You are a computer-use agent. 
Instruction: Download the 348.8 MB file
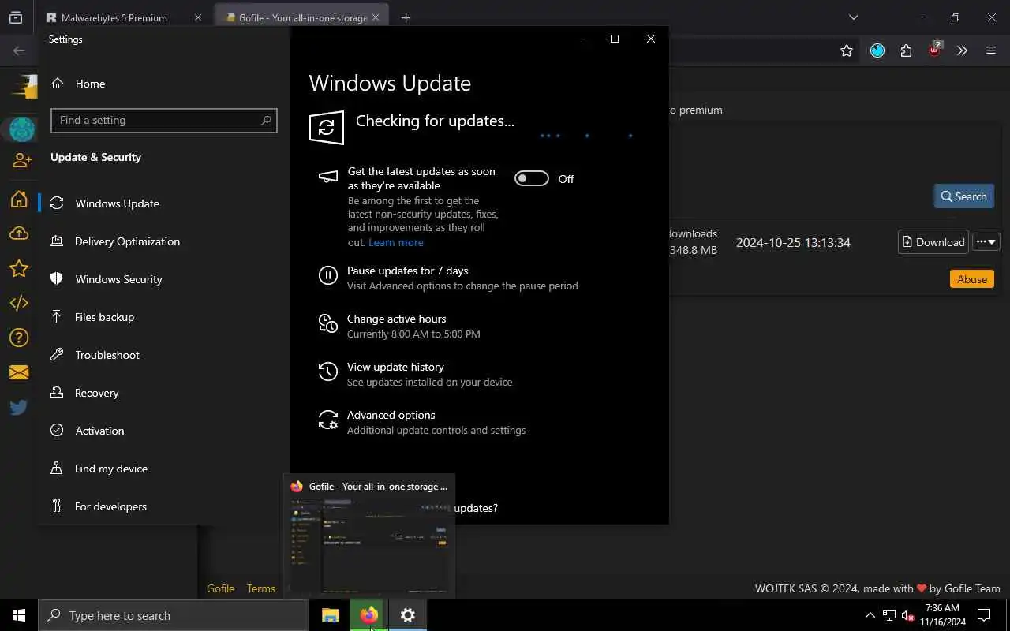933,242
